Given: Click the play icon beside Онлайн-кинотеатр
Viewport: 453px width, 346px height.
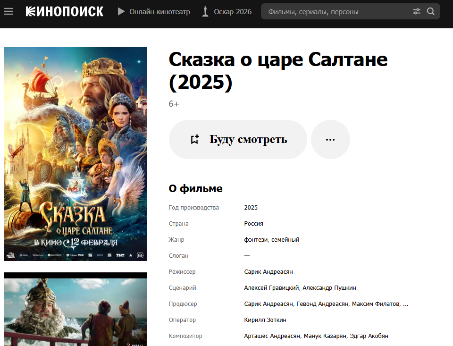Looking at the screenshot, I should point(121,11).
